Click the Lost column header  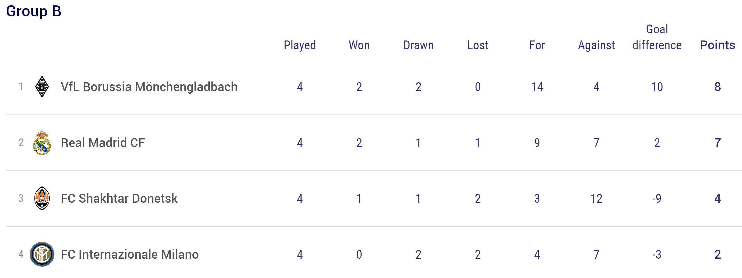(x=478, y=45)
